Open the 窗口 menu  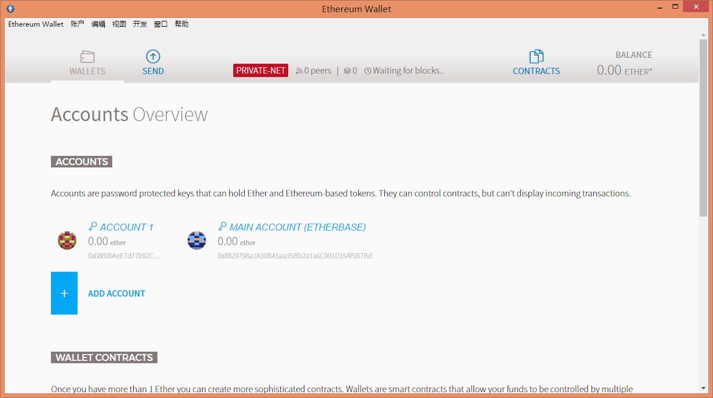[x=161, y=24]
